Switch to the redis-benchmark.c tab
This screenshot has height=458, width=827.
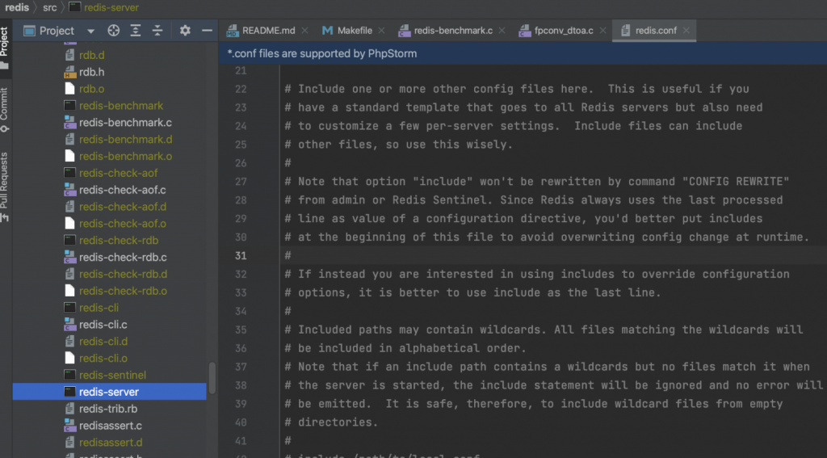coord(452,31)
